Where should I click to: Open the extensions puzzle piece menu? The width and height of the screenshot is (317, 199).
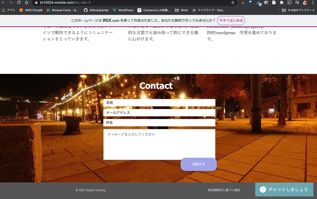tap(282, 3)
